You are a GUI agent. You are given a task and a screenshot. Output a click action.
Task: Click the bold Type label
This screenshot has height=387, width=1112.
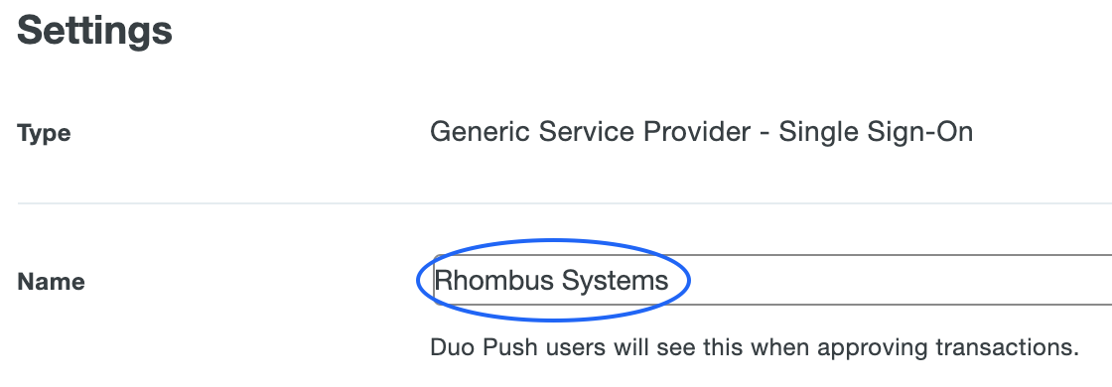(x=44, y=133)
